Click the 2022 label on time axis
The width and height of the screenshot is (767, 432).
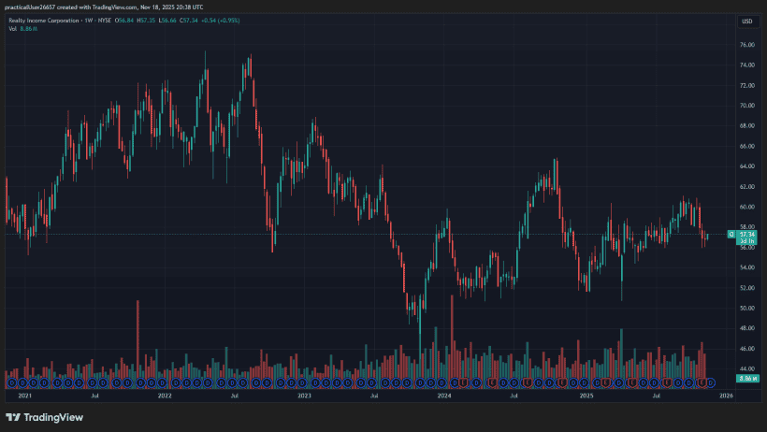pos(165,396)
